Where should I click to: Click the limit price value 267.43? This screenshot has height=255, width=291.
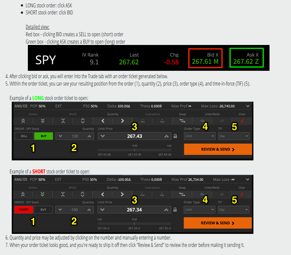coord(135,136)
